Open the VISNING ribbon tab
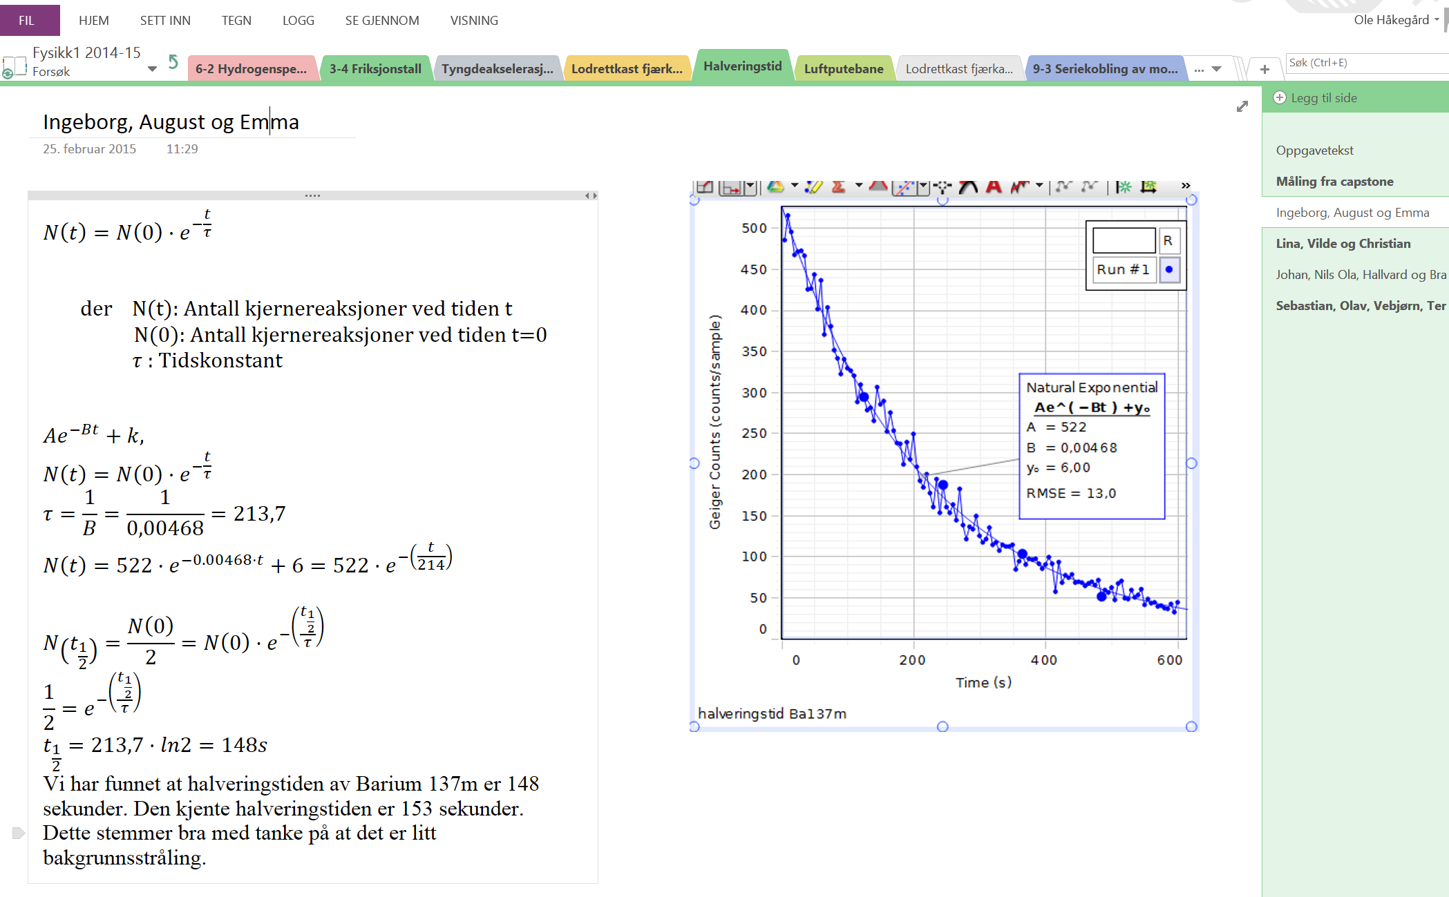The image size is (1449, 897). click(474, 20)
